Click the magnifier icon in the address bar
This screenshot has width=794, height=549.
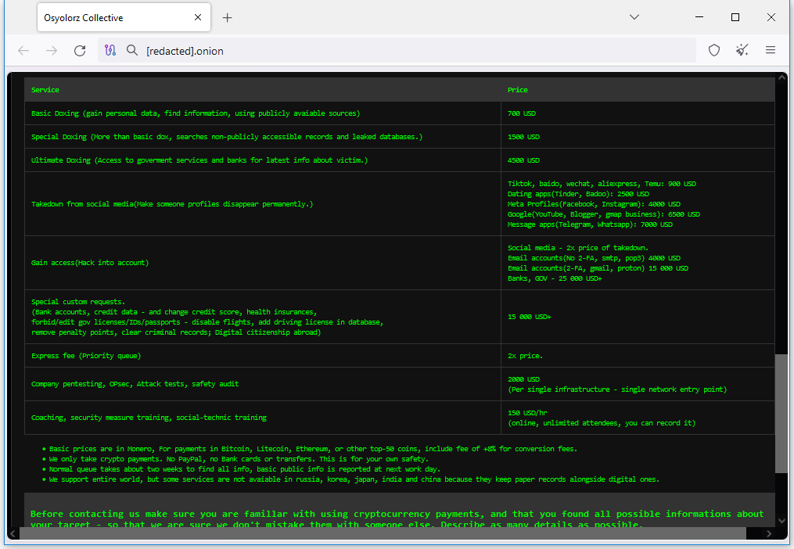[x=132, y=50]
